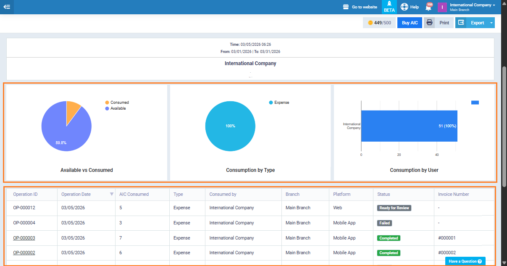Toggle the Consumed legend swatch
The height and width of the screenshot is (266, 507).
[107, 103]
